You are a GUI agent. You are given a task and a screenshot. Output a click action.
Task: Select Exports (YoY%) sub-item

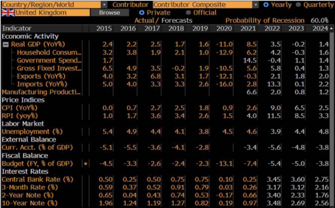(41, 76)
